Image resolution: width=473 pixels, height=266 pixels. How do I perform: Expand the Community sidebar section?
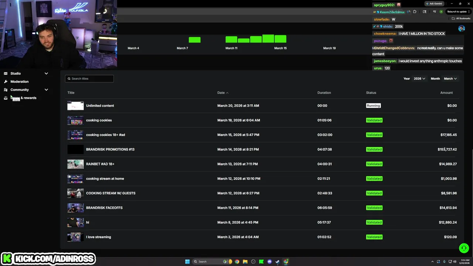(46, 90)
